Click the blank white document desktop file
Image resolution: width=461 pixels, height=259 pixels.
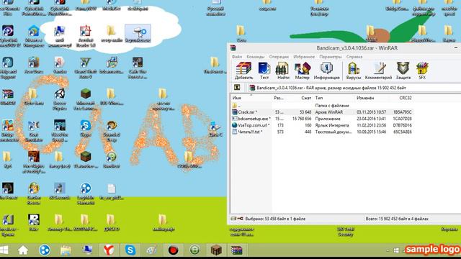click(x=112, y=191)
